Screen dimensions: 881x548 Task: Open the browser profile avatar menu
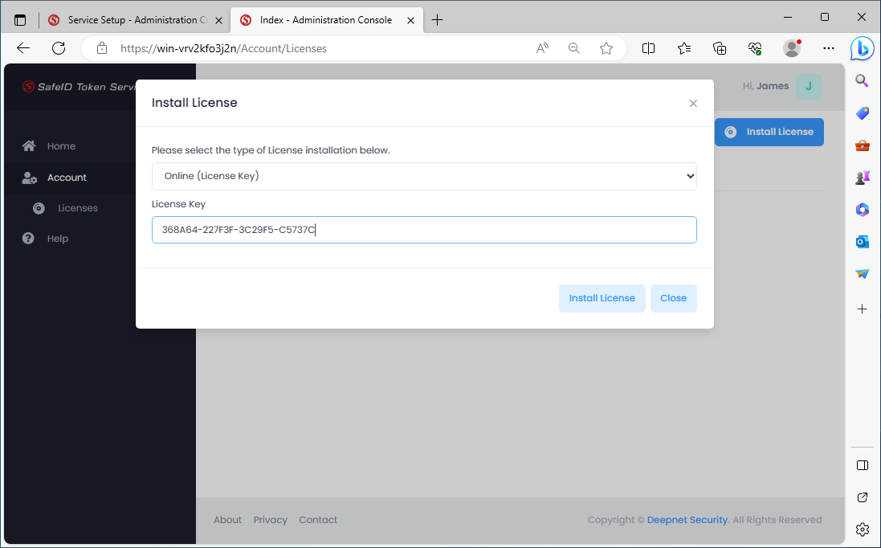click(x=792, y=48)
